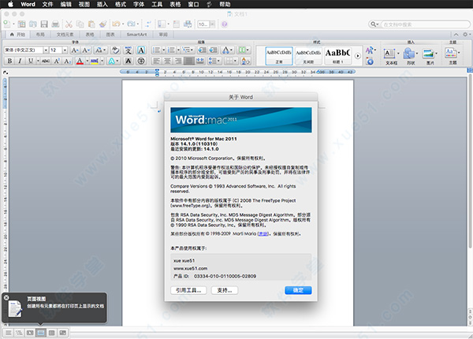This screenshot has width=473, height=339.
Task: Click the Shrink Font size icon
Action: (x=86, y=50)
